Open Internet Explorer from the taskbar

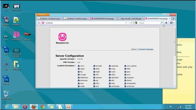pyautogui.click(x=7, y=107)
